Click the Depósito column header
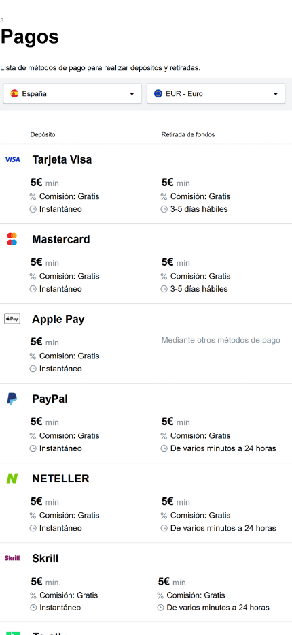The height and width of the screenshot is (635, 292). (x=43, y=134)
